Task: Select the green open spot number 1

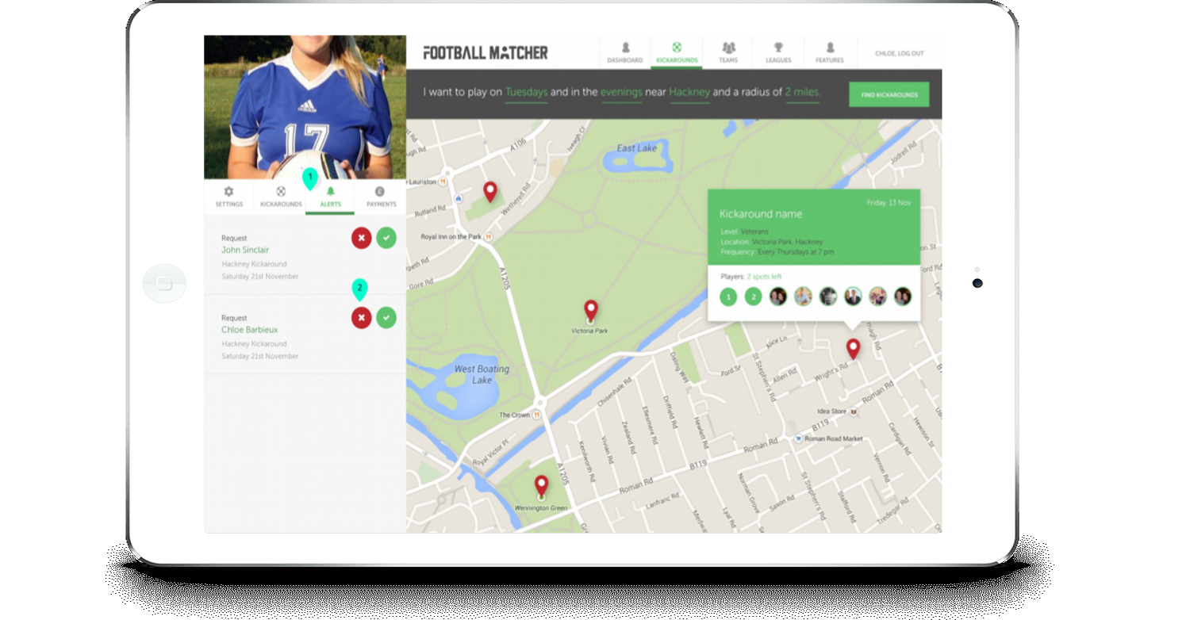Action: (728, 297)
